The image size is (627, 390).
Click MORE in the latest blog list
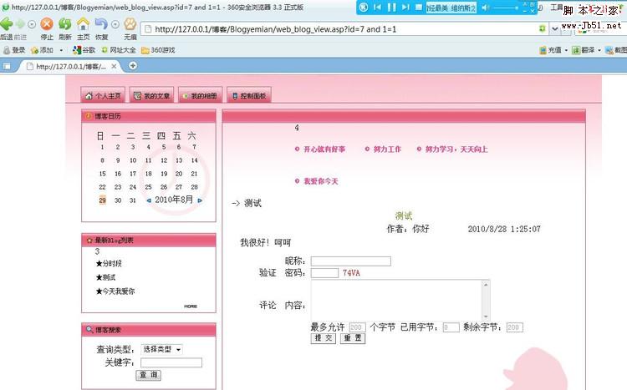pyautogui.click(x=191, y=306)
